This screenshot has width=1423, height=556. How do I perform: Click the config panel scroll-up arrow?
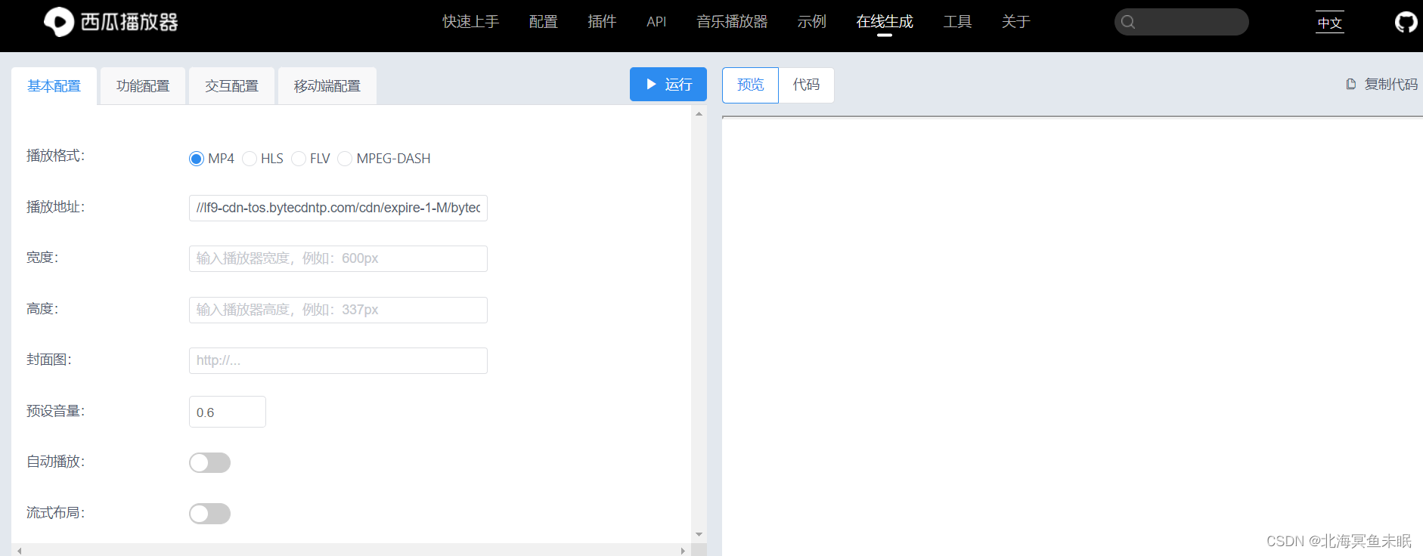tap(699, 114)
